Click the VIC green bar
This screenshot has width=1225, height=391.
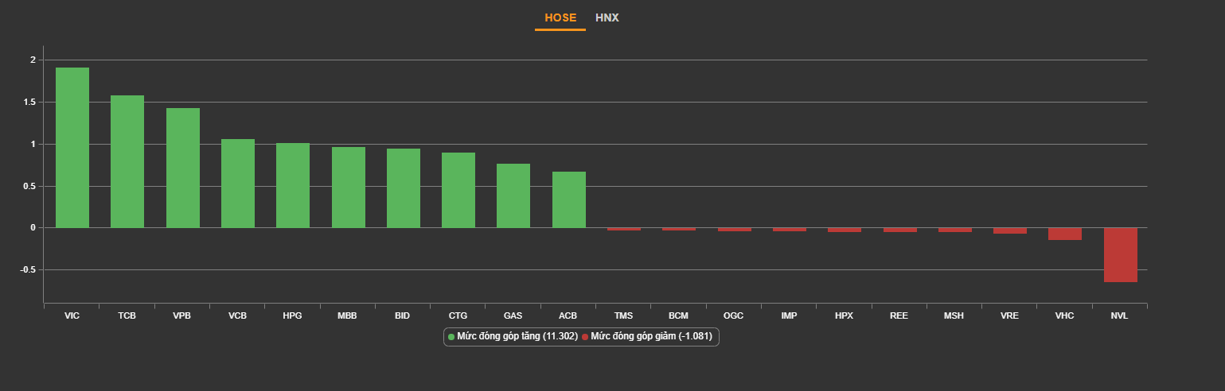[x=72, y=148]
